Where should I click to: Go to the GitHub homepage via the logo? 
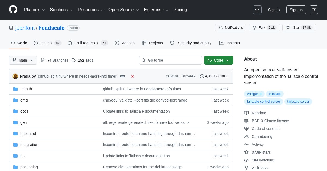click(13, 9)
